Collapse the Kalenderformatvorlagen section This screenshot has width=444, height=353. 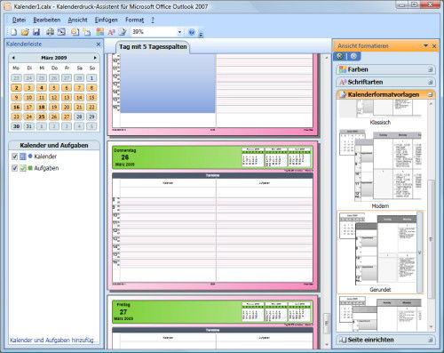pyautogui.click(x=430, y=95)
